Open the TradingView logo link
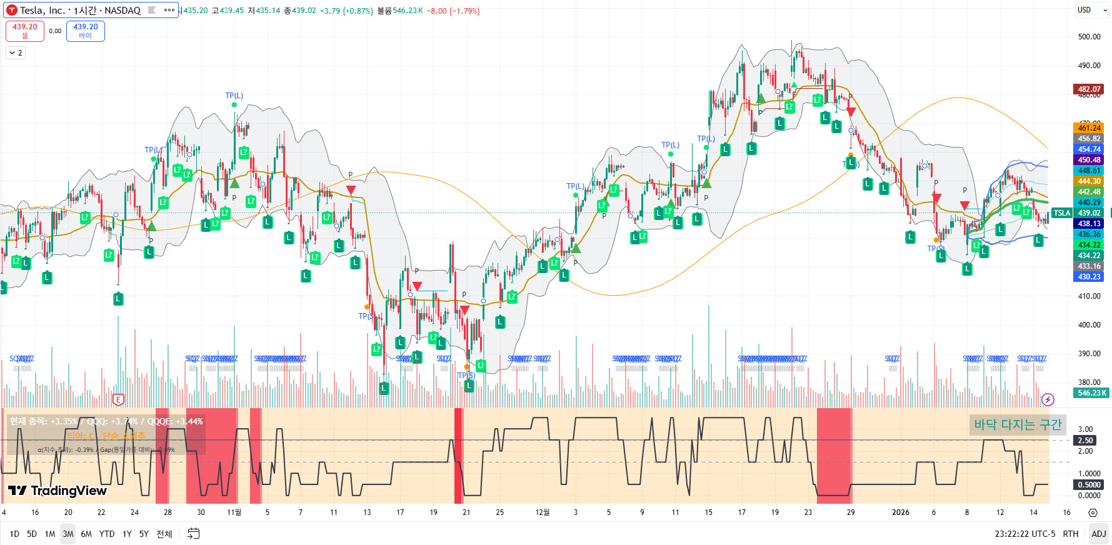1112x545 pixels. pyautogui.click(x=58, y=491)
